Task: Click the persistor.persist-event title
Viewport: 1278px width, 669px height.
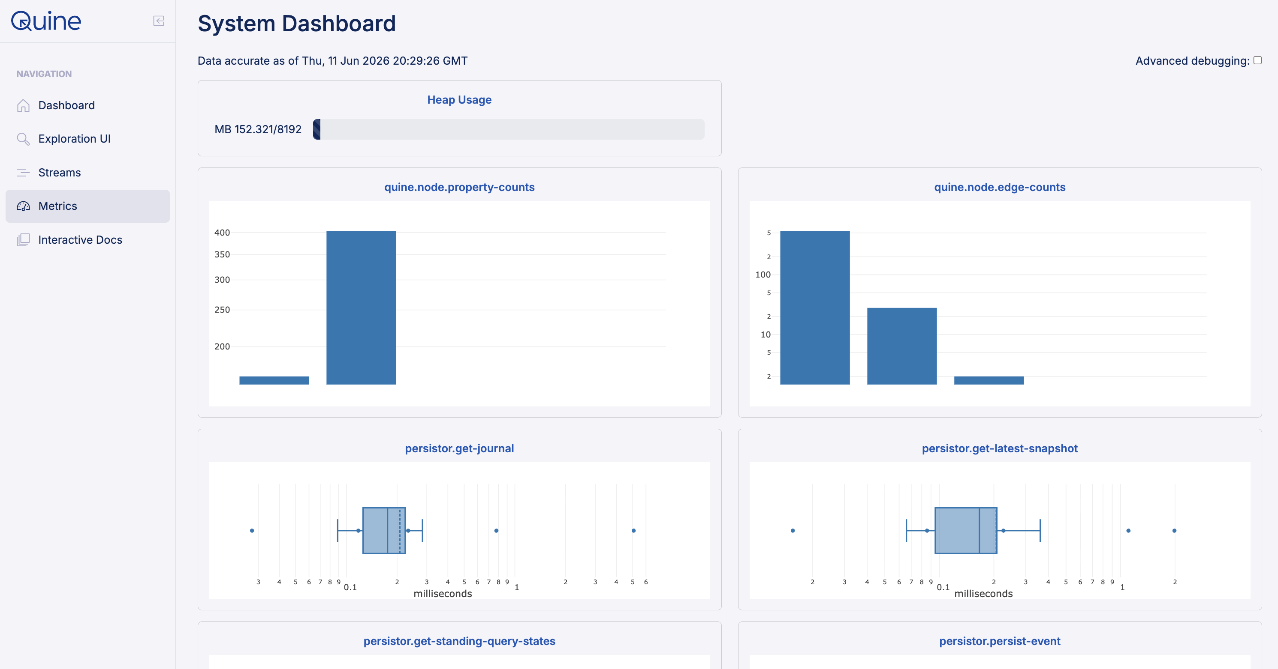Action: [1000, 641]
